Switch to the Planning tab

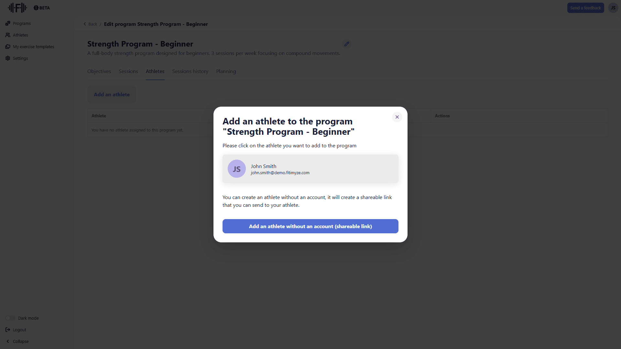[x=226, y=71]
